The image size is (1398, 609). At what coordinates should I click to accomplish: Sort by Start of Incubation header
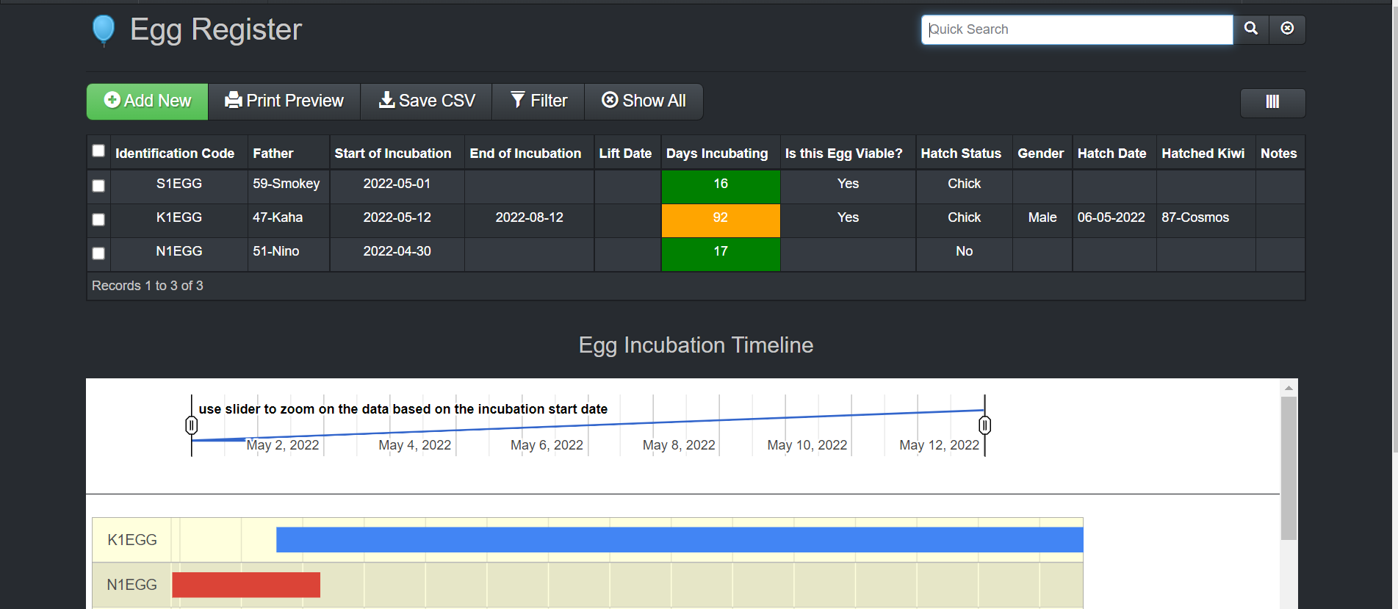click(393, 154)
